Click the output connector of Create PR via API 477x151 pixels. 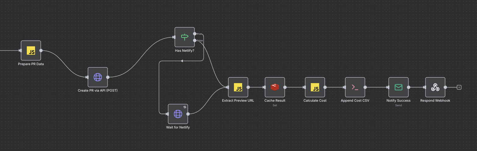pyautogui.click(x=108, y=77)
